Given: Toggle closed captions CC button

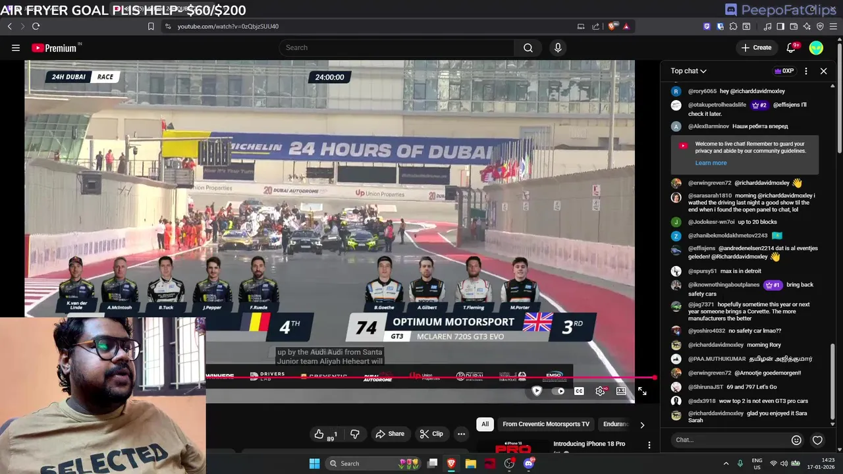Looking at the screenshot, I should [x=579, y=391].
